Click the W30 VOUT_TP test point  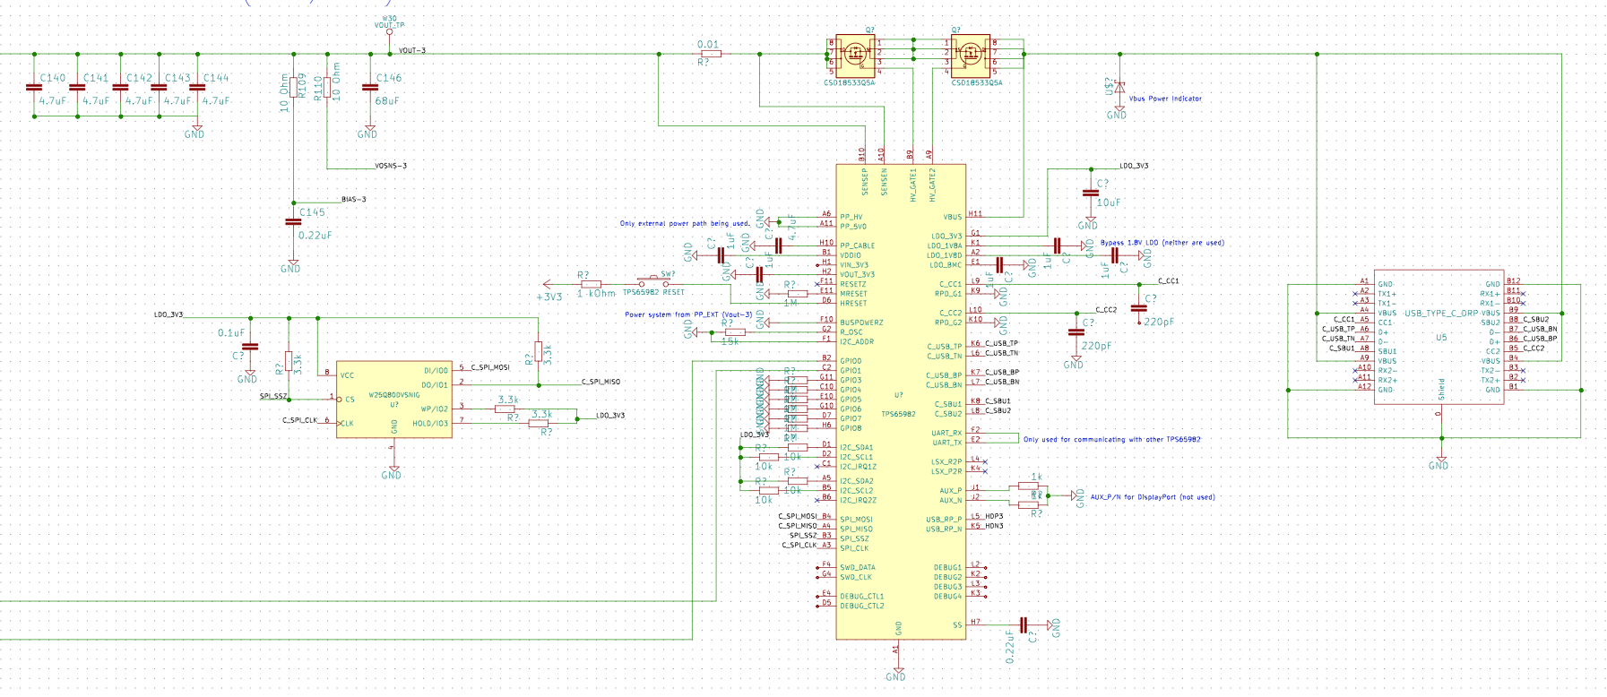point(389,32)
